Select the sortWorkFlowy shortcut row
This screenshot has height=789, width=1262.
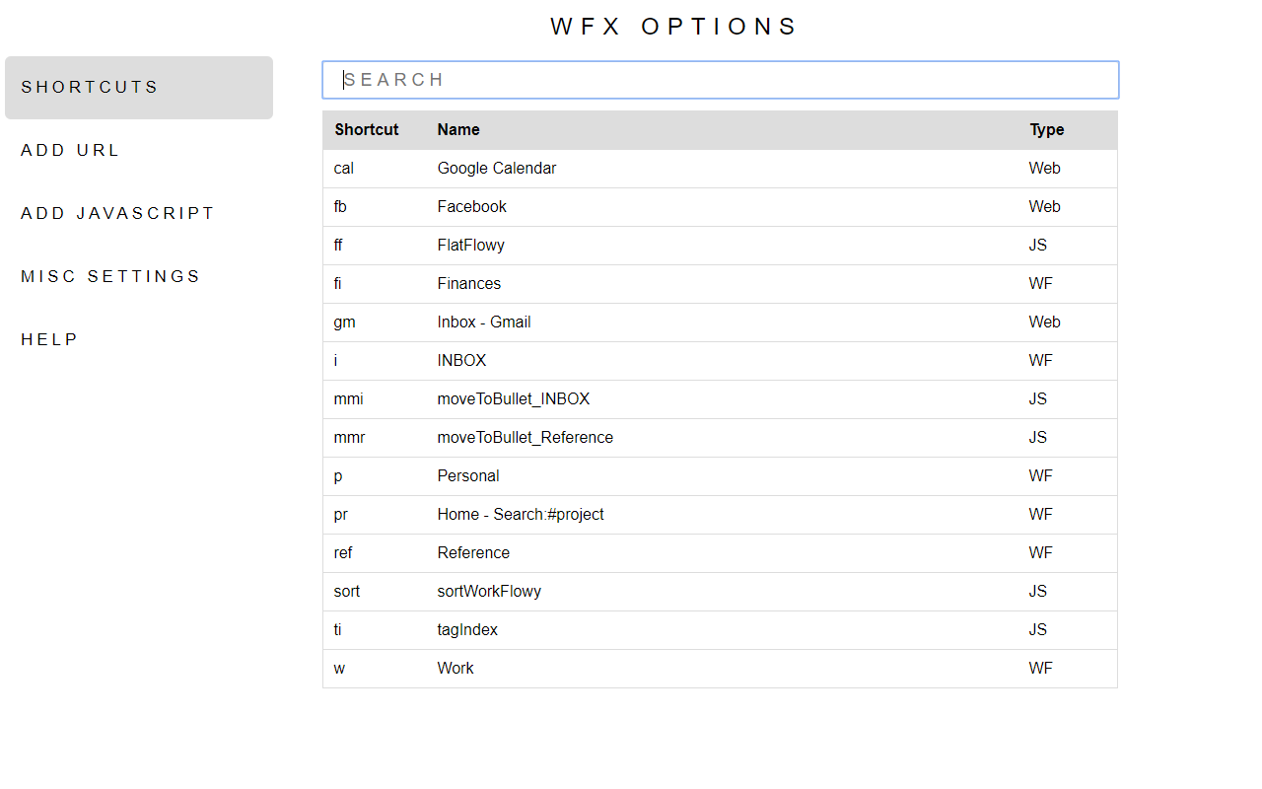tap(489, 592)
